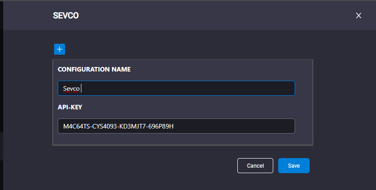
Task: Click the red-underlined word Sevco
Action: [x=71, y=89]
